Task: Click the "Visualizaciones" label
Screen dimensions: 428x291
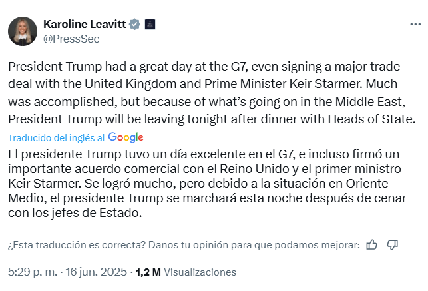Action: (200, 272)
